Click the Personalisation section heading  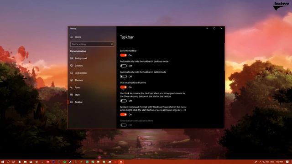point(78,51)
